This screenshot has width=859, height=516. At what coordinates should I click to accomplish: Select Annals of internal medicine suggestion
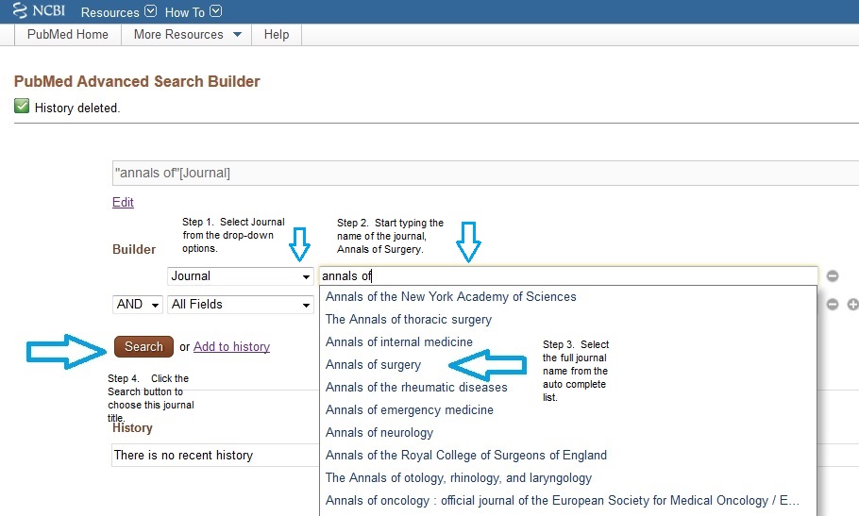568,342
